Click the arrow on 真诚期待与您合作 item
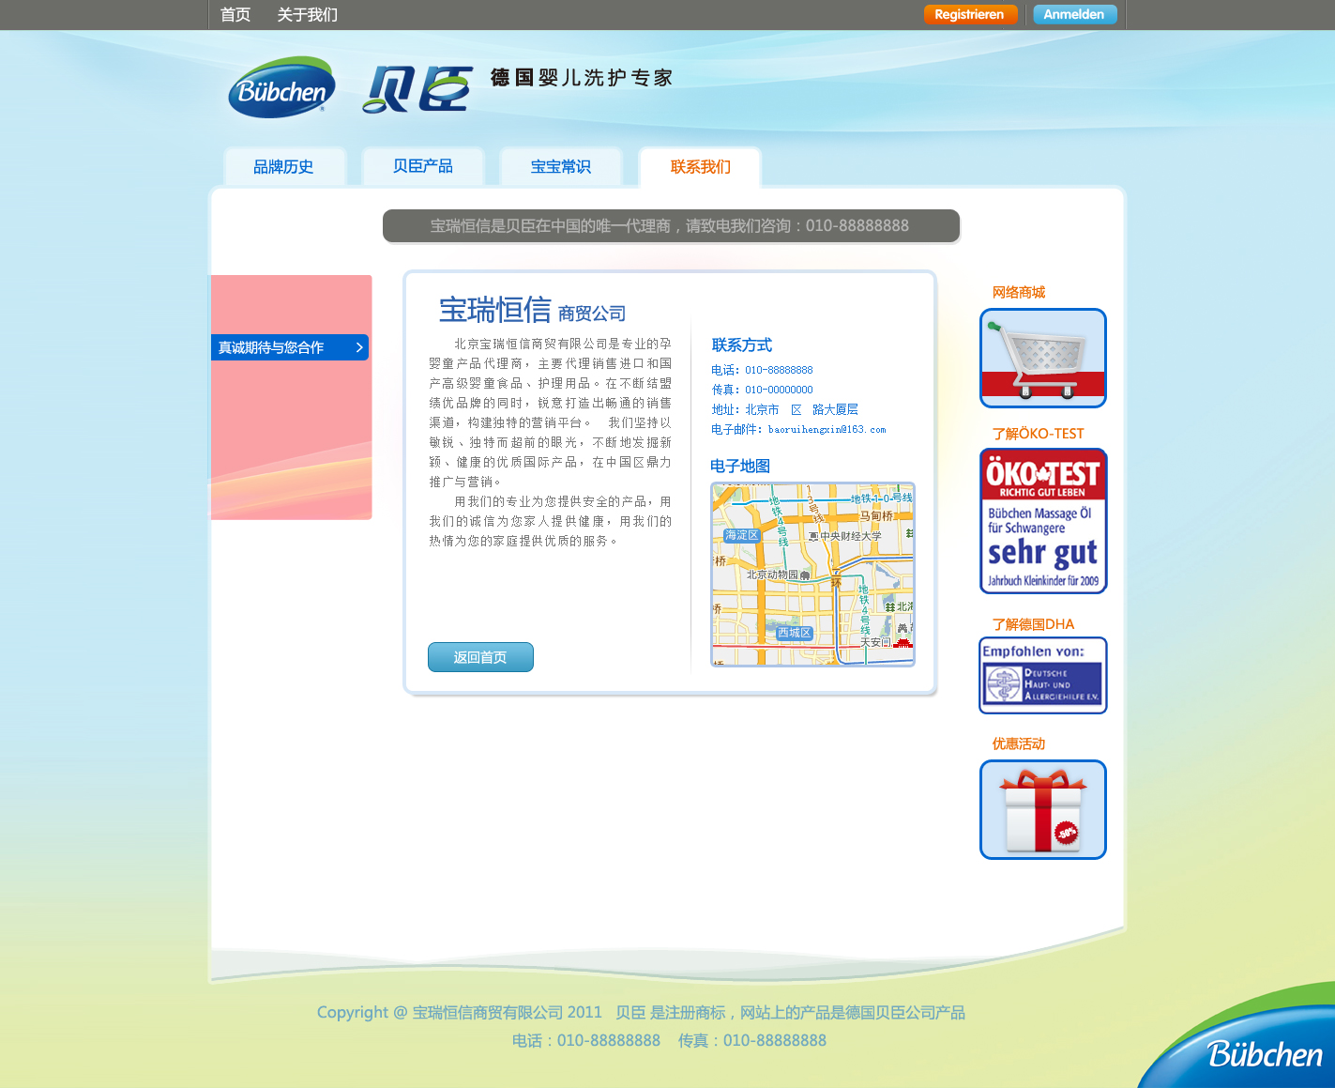 (x=359, y=347)
